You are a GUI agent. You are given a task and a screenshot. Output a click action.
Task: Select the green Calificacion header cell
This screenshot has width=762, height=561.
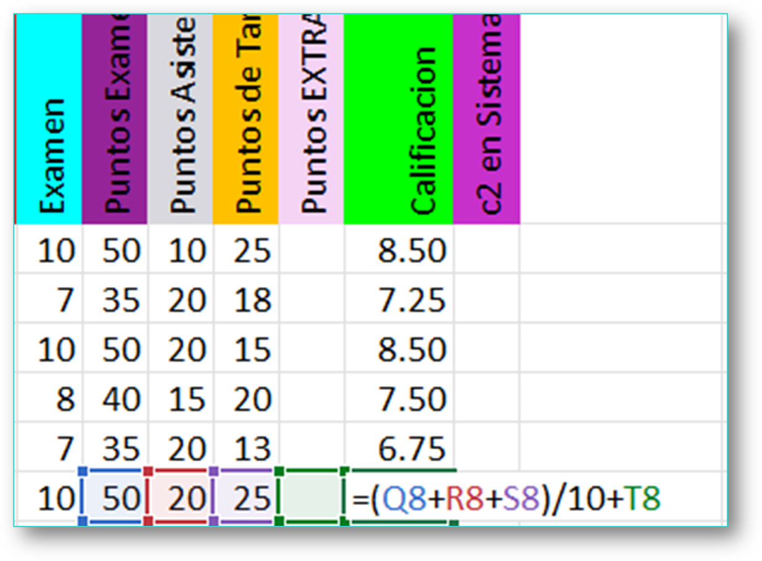(x=398, y=120)
